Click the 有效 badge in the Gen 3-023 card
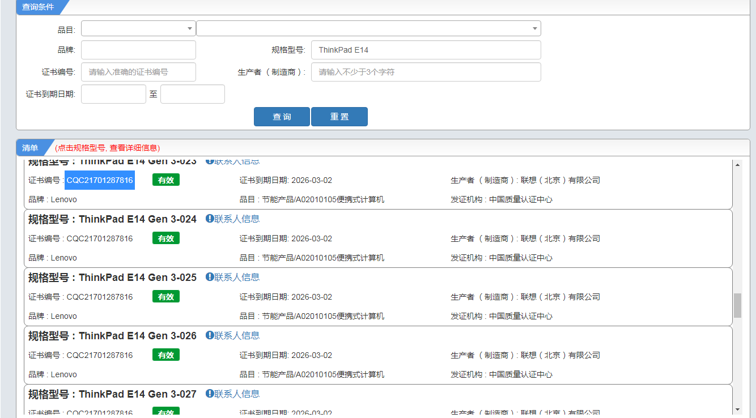This screenshot has height=418, width=756. coord(166,180)
